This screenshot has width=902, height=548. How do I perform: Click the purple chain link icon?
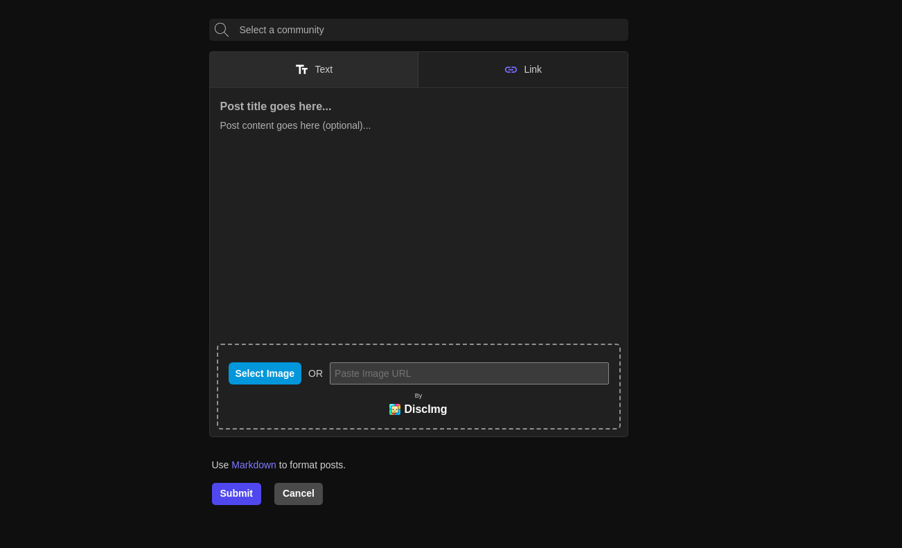click(511, 69)
